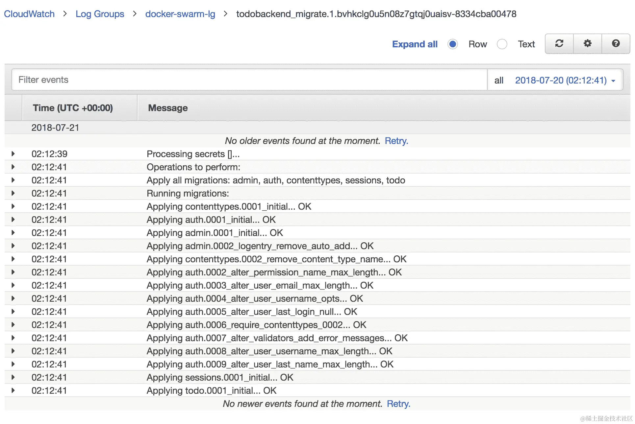Open the gear settings icon
This screenshot has height=424, width=635.
click(x=587, y=44)
